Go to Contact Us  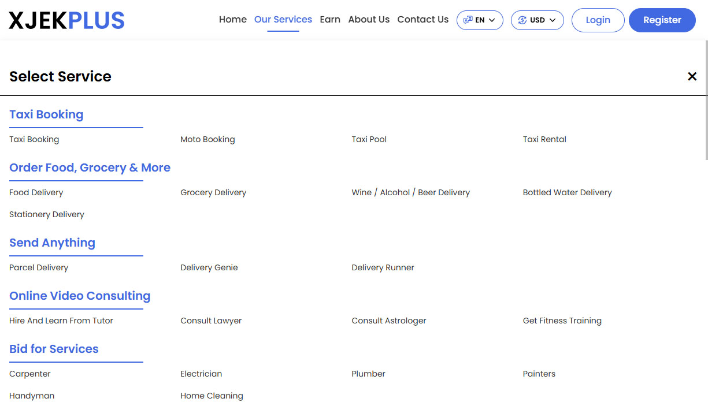tap(422, 19)
